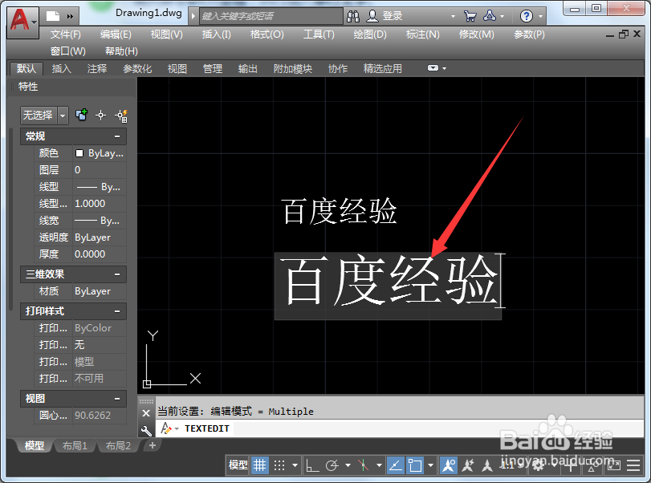Switch to the 模型 layout tab
The image size is (651, 483).
point(35,445)
